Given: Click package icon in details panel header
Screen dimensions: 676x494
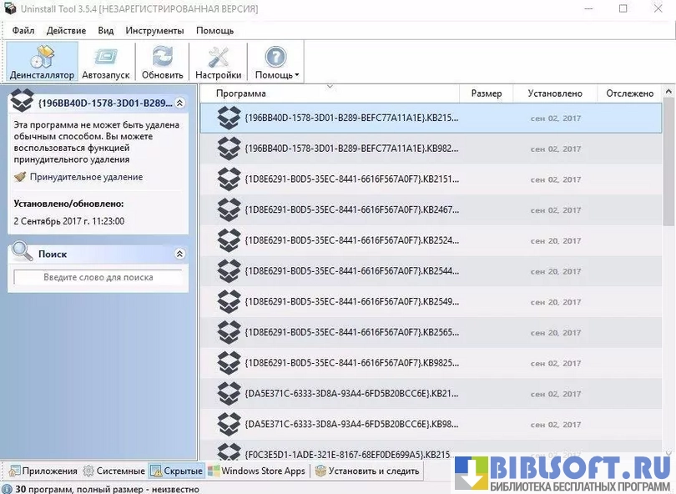Looking at the screenshot, I should (21, 103).
